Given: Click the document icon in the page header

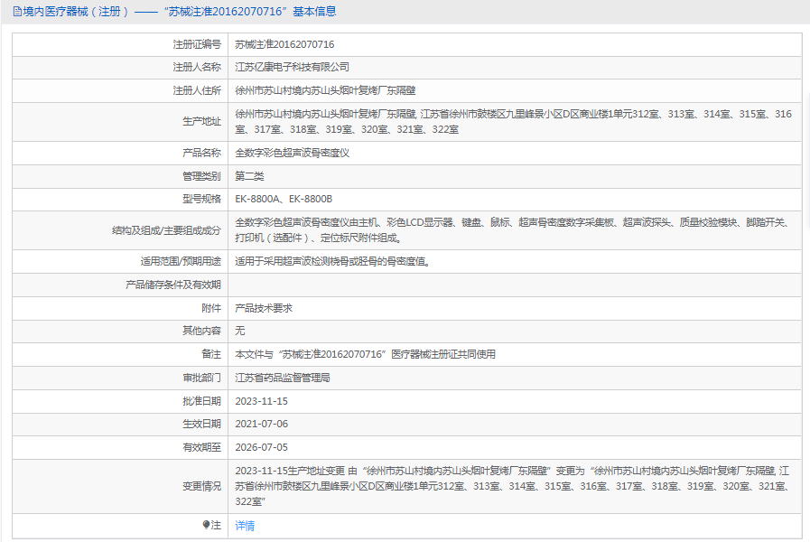Looking at the screenshot, I should point(17,12).
